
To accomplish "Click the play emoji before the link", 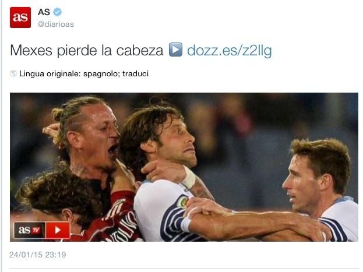I will pos(176,50).
